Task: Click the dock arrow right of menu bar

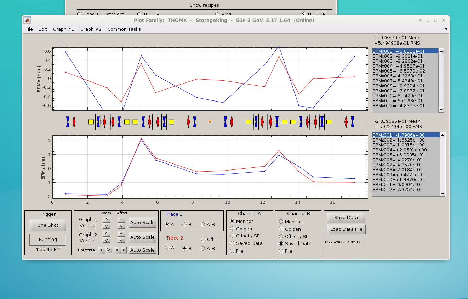Action: pos(445,29)
